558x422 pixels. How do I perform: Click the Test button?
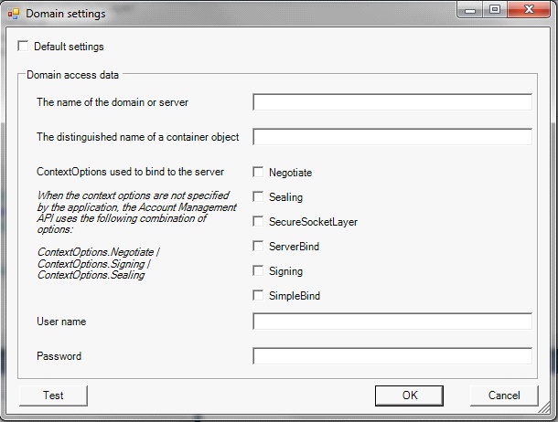coord(53,396)
